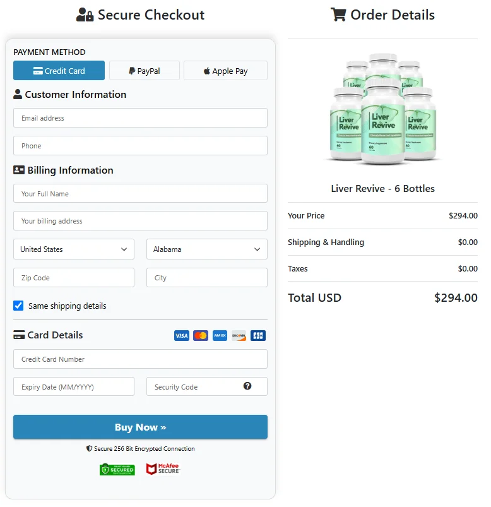
Task: Open the United States country dropdown
Action: coord(74,249)
